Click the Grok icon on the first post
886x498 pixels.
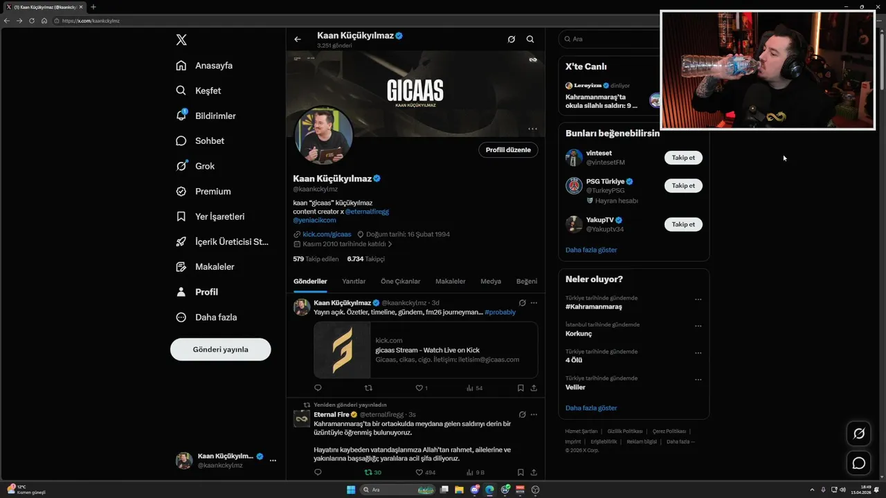[x=523, y=303]
